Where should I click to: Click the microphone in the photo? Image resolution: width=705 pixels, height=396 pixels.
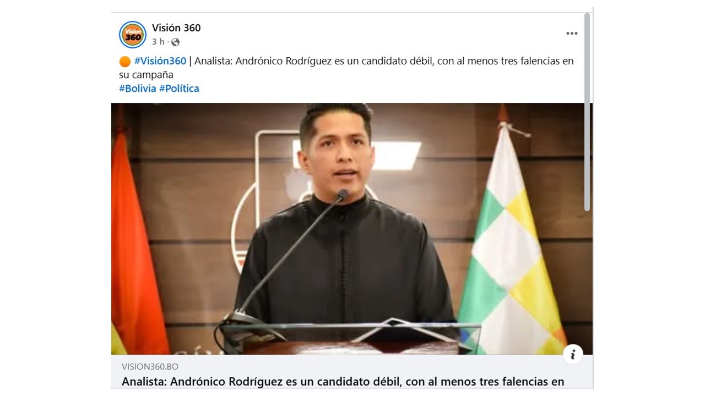[x=281, y=261]
